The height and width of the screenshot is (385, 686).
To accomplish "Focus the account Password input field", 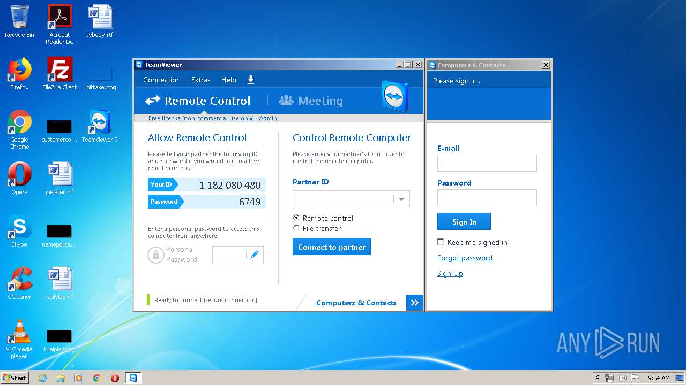I will (487, 198).
